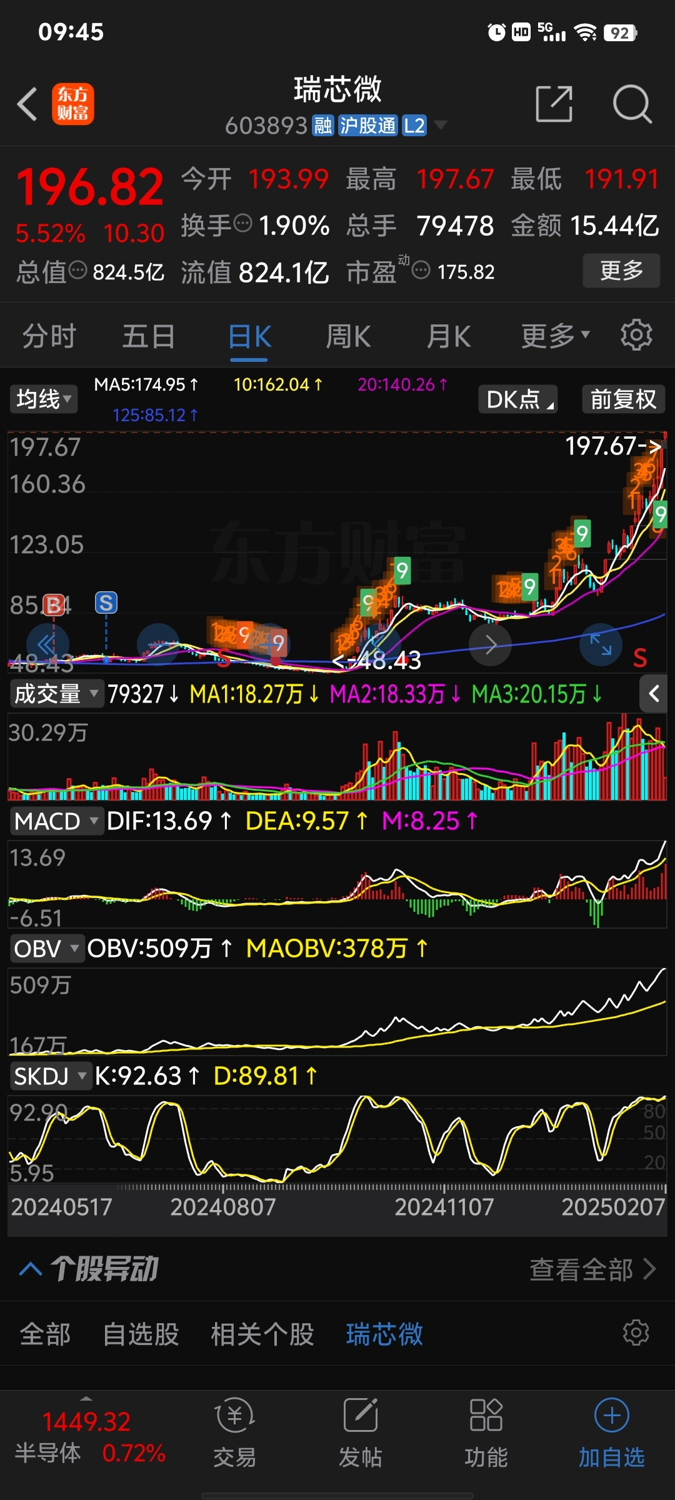This screenshot has height=1500, width=675.
Task: Tap the 总值 info icon
Action: (x=77, y=271)
